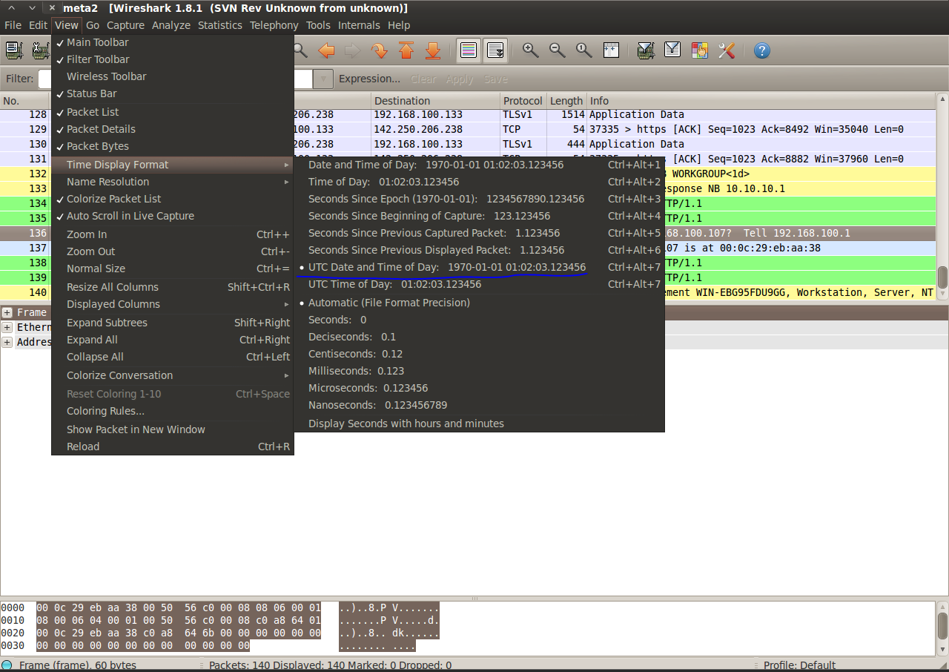This screenshot has height=672, width=949.
Task: Open the Statistics menu
Action: (219, 25)
